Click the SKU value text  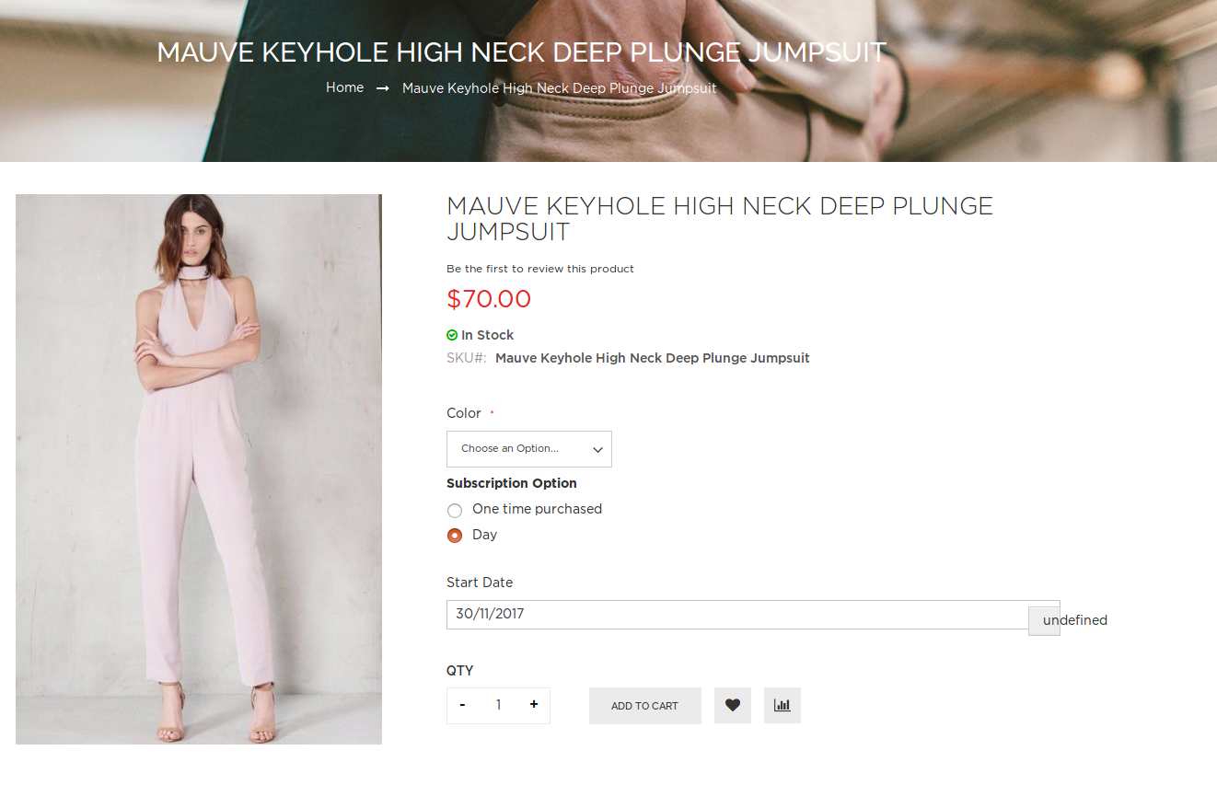(x=652, y=358)
